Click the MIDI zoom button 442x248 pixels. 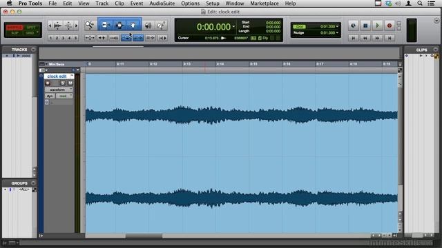click(x=68, y=25)
